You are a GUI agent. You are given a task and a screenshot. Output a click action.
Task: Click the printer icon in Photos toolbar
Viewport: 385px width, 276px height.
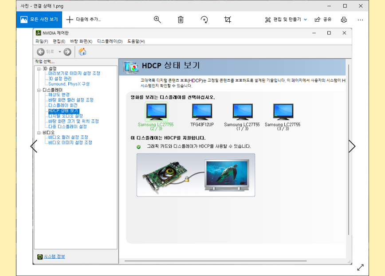344,20
